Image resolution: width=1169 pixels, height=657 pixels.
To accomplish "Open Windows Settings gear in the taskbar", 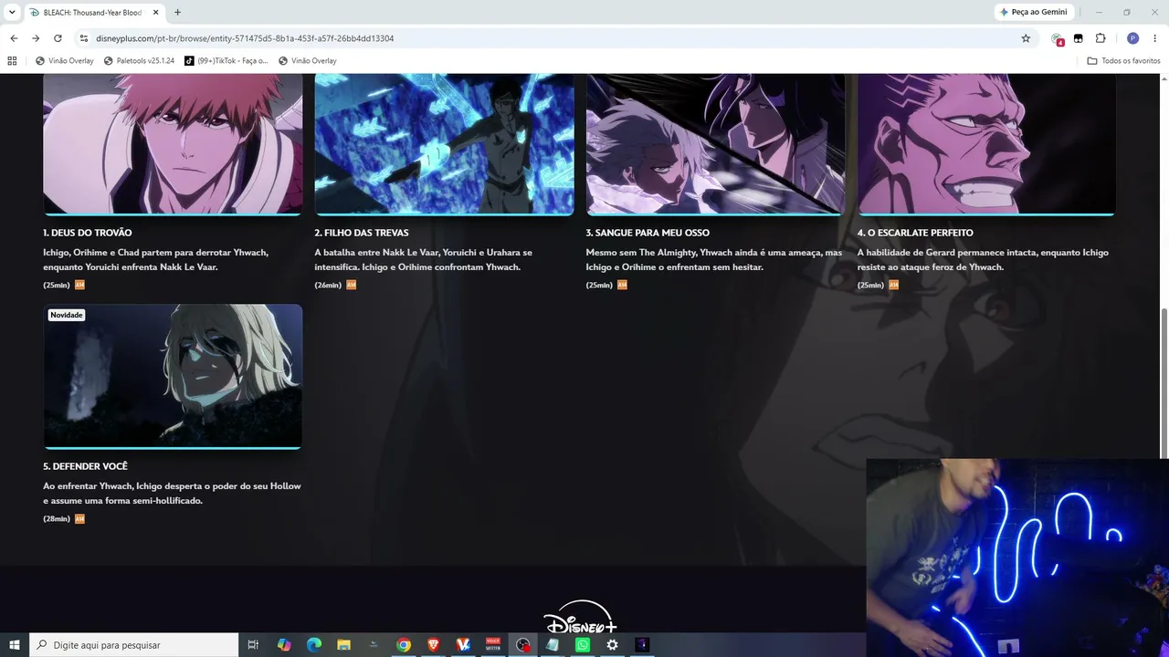I will [x=613, y=645].
